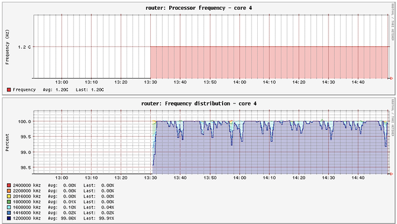The image size is (397, 224).
Task: Click the 1.2 G y-axis value
Action: coord(24,47)
